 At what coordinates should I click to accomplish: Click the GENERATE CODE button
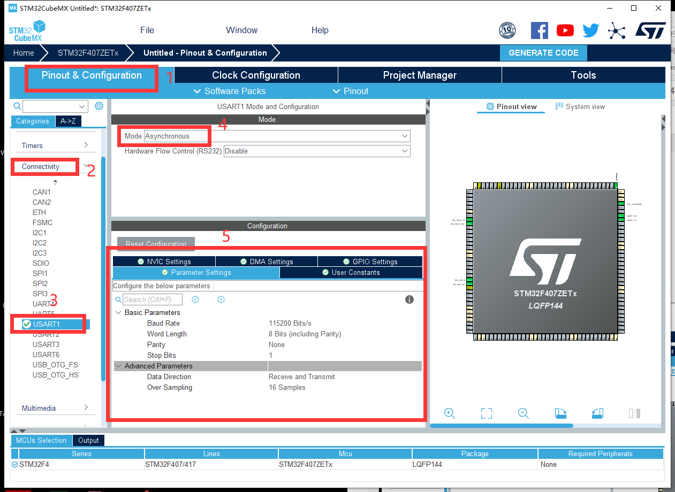tap(543, 53)
